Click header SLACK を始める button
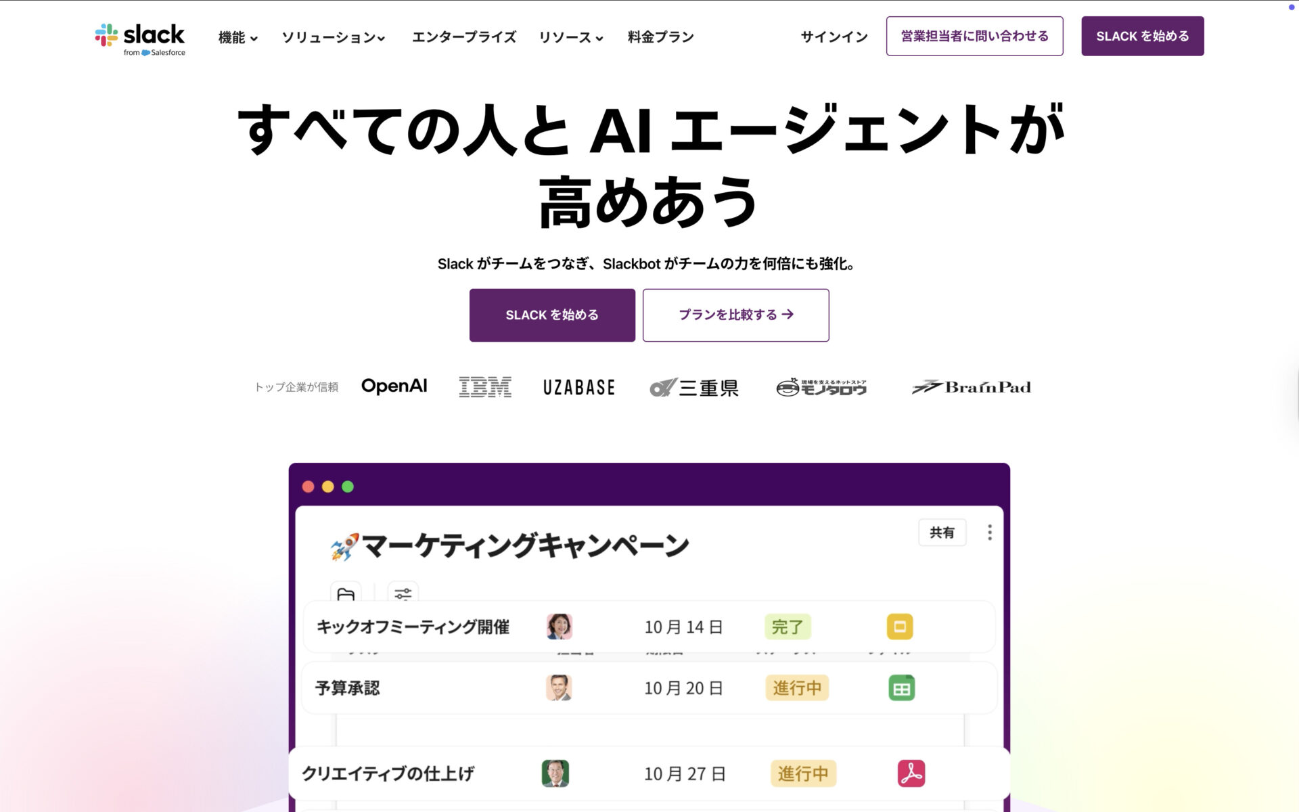1299x812 pixels. click(1142, 36)
